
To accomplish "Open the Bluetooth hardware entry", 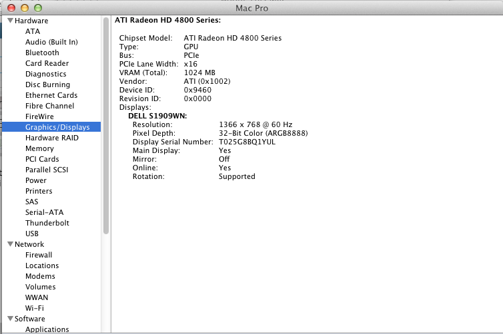I will 42,53.
